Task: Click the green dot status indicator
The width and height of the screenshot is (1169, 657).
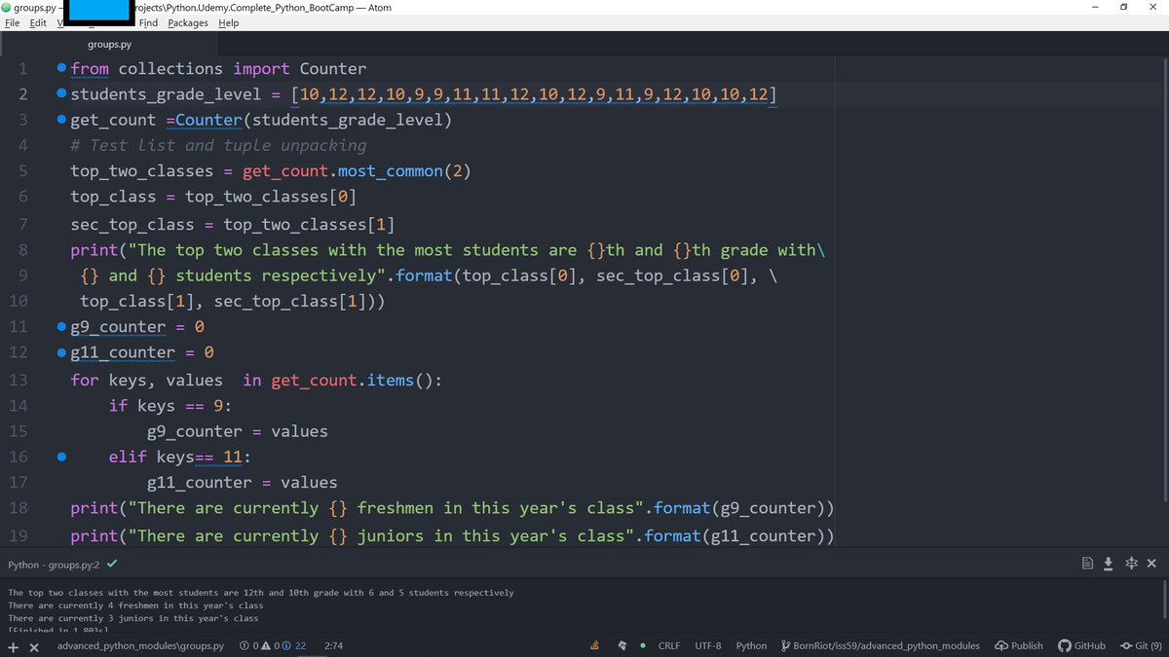Action: click(642, 646)
